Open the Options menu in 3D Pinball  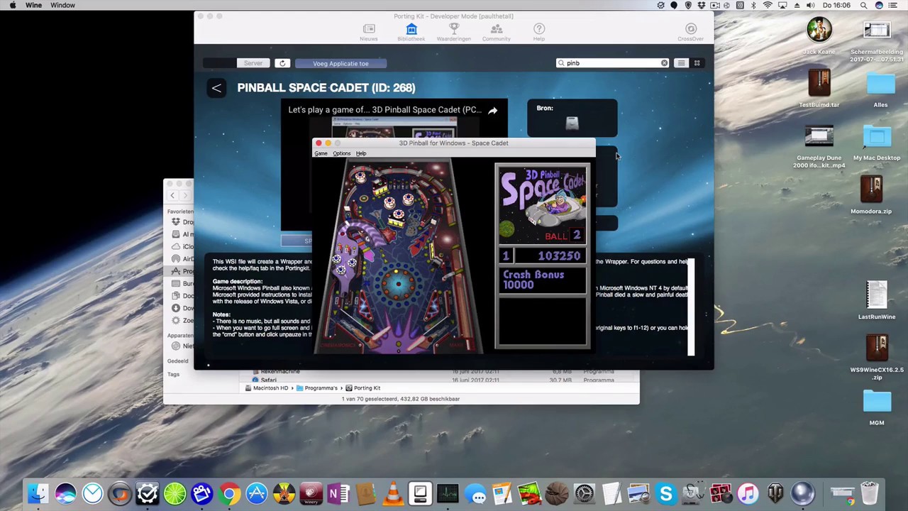[341, 153]
